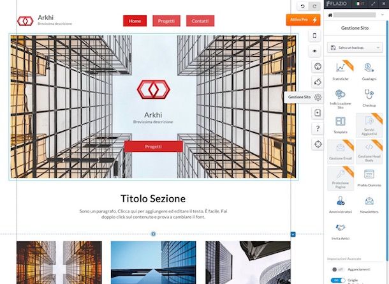Screen dimensions: 389x284
Task: Open the section dropdown arrow at the divider
Action: 293,234
